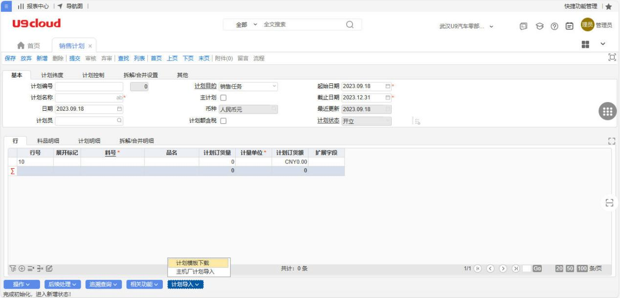Click the edit pencil icon below grid

coord(49,269)
